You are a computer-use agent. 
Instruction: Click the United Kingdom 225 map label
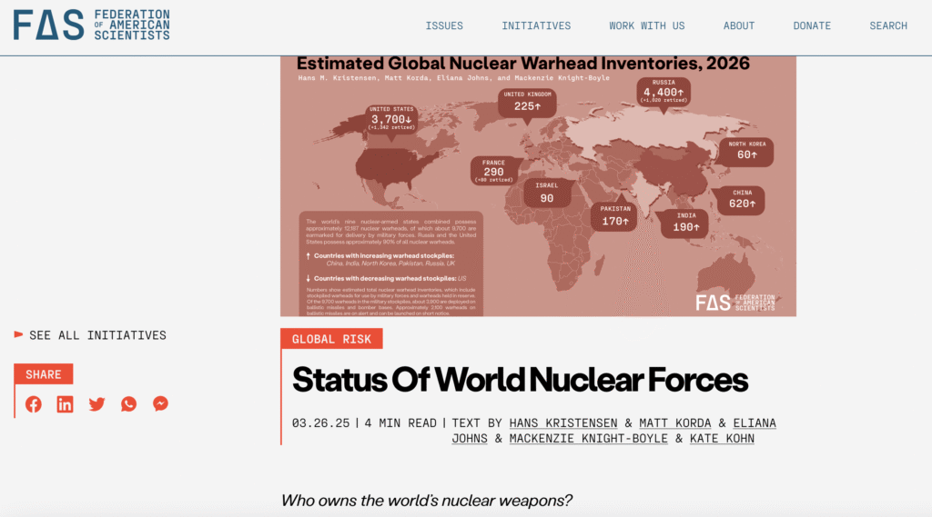(x=527, y=103)
